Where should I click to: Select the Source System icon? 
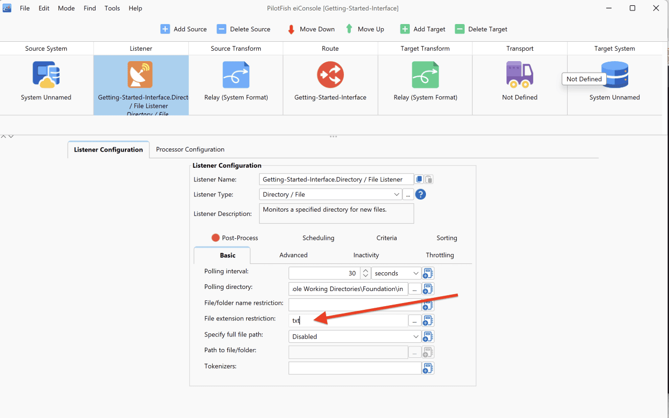click(46, 75)
